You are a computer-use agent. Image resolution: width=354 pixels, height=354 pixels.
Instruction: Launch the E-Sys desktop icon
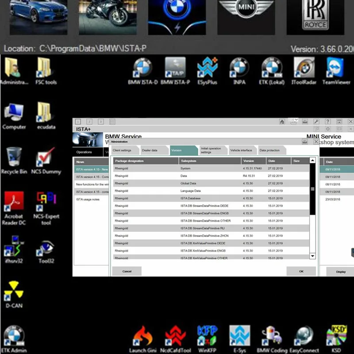(239, 339)
